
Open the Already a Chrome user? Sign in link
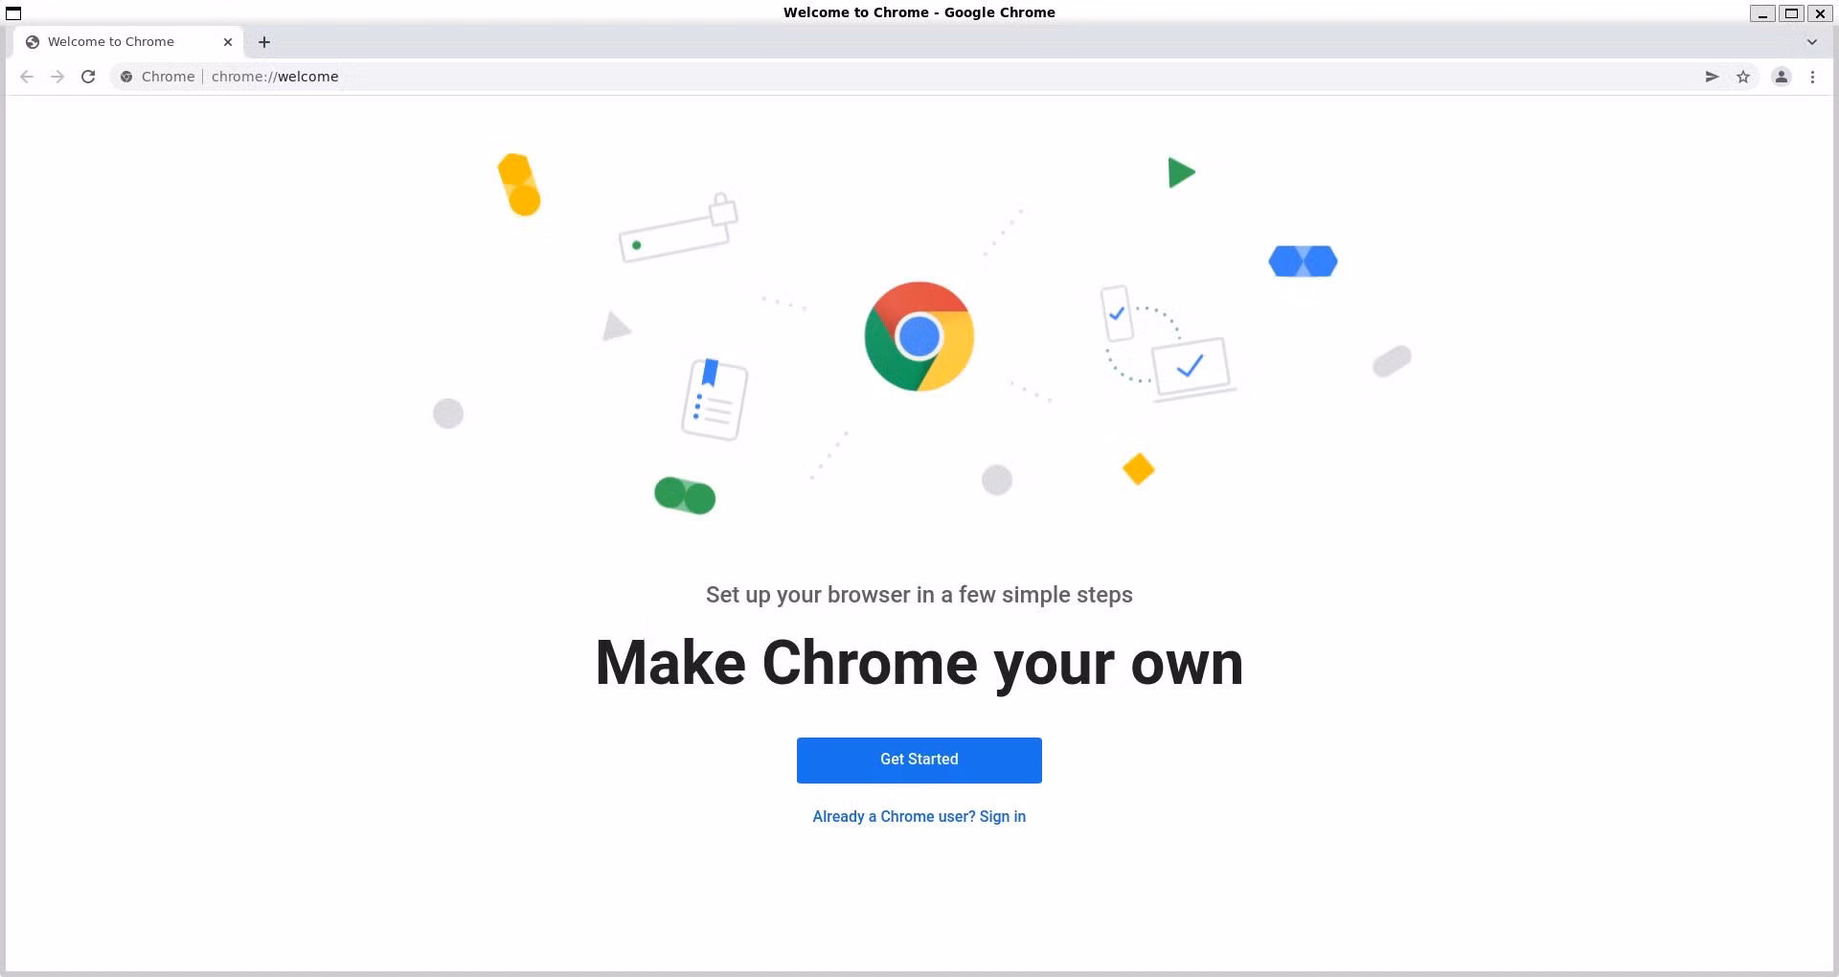coord(919,816)
